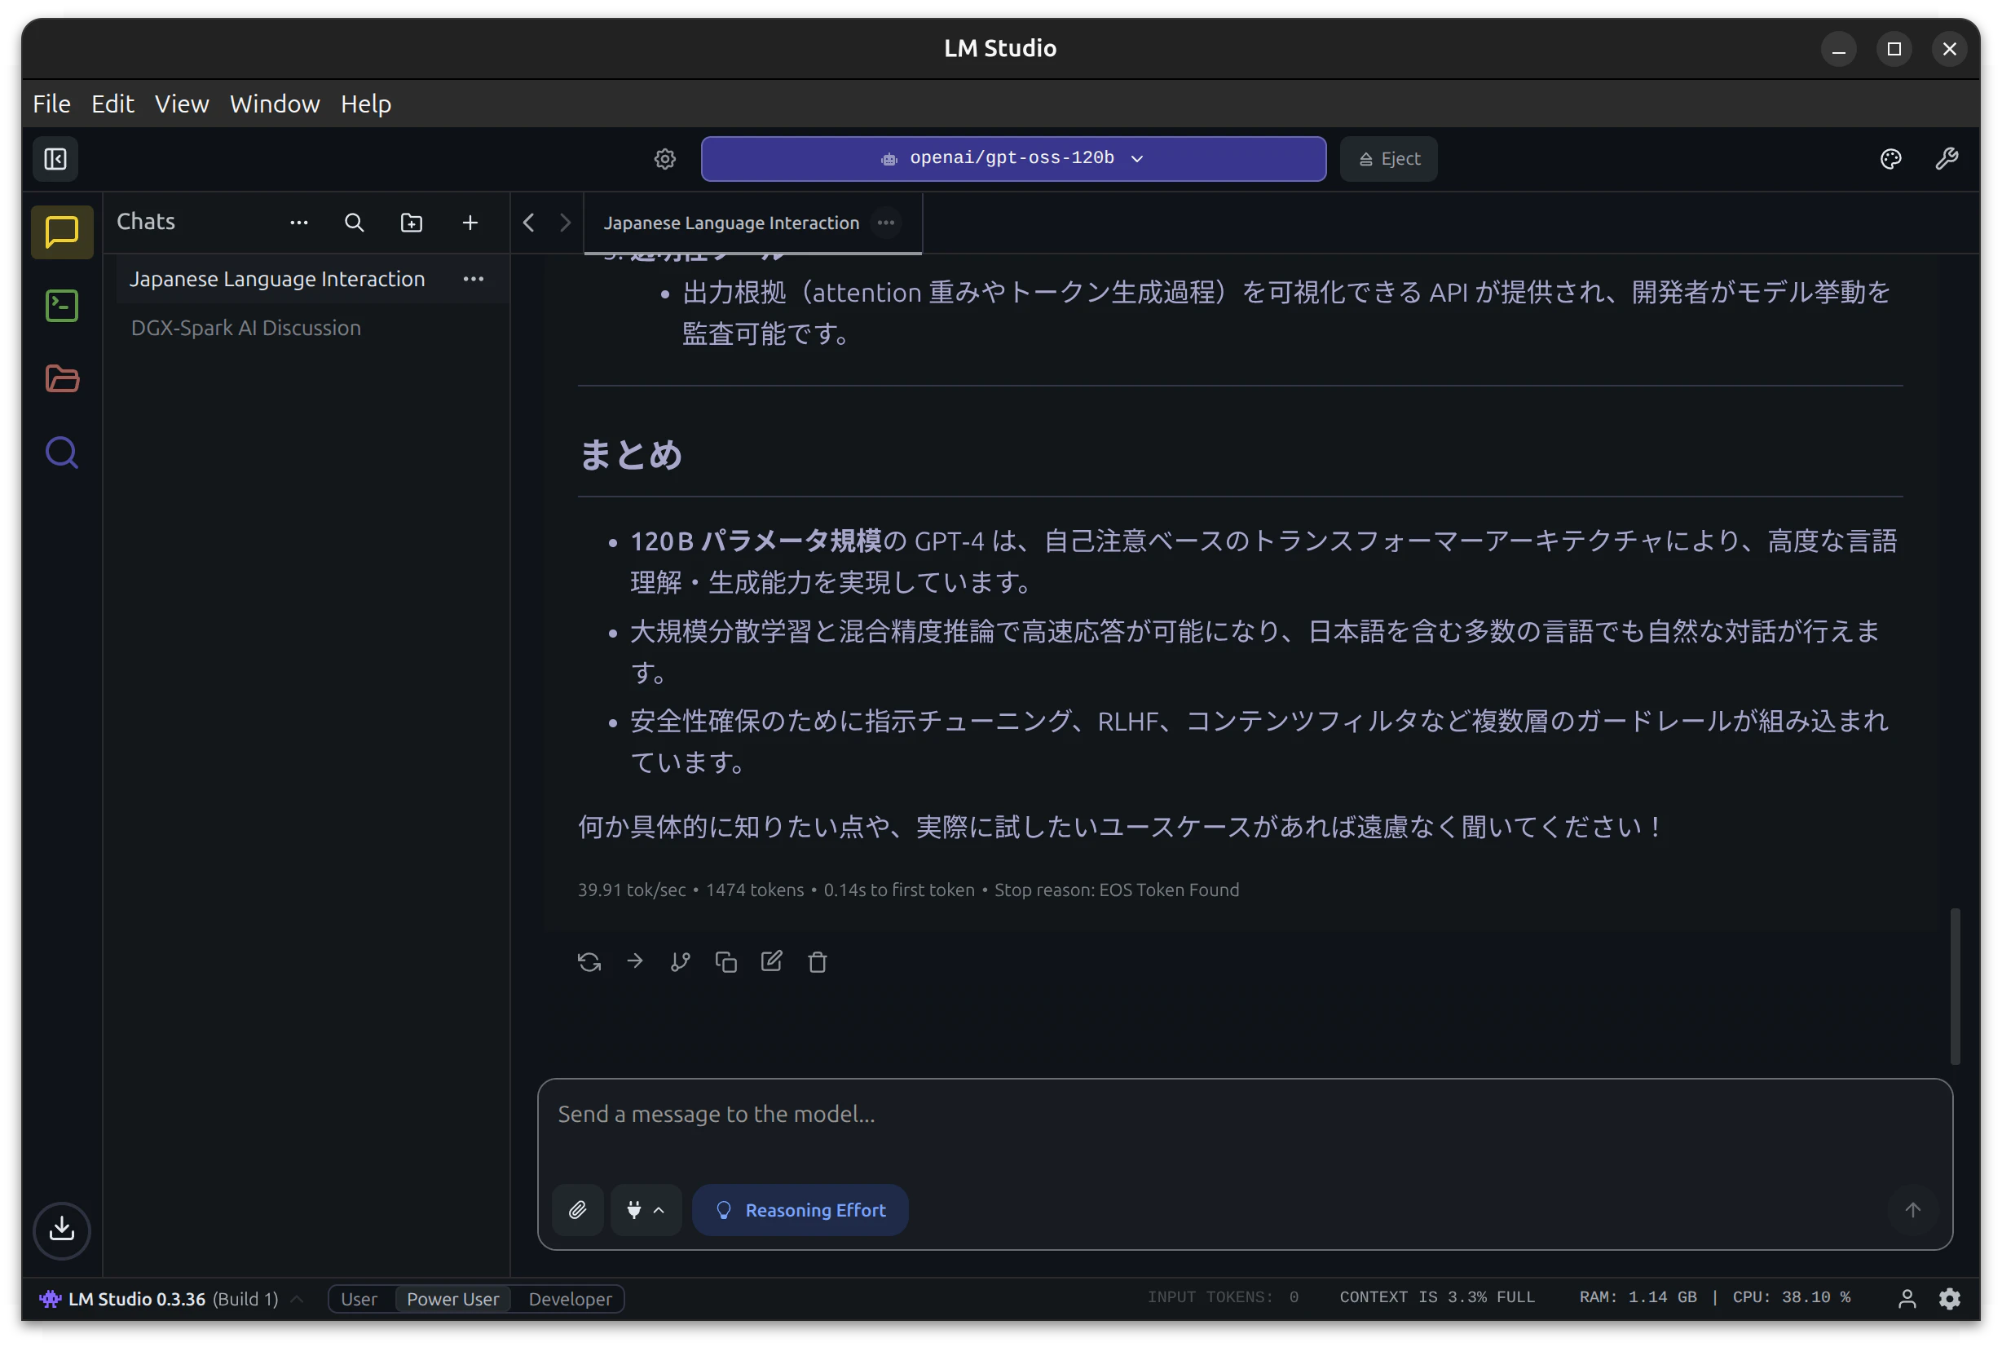Screen dimensions: 2002x1347
Task: Toggle Reasoning Effort option
Action: click(x=800, y=1210)
